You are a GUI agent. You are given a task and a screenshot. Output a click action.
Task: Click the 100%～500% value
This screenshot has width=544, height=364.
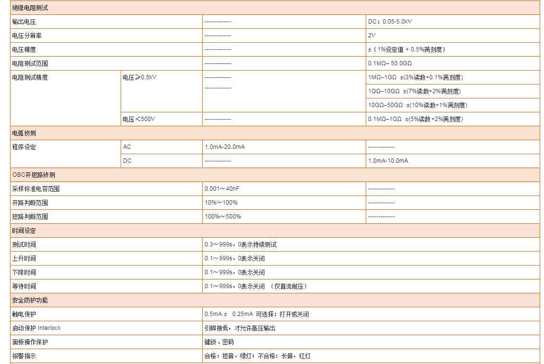tap(223, 217)
